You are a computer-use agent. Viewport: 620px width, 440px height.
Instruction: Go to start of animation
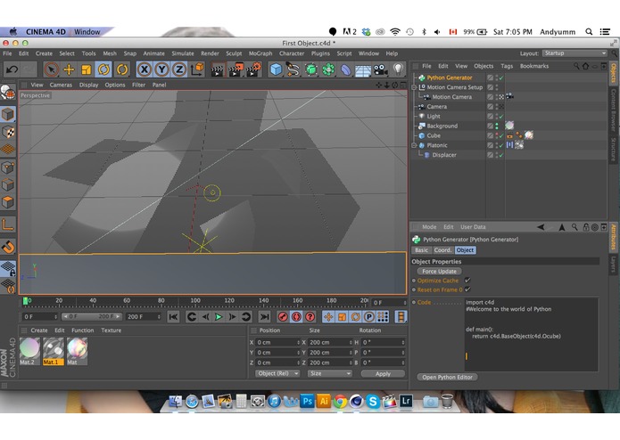tap(173, 317)
